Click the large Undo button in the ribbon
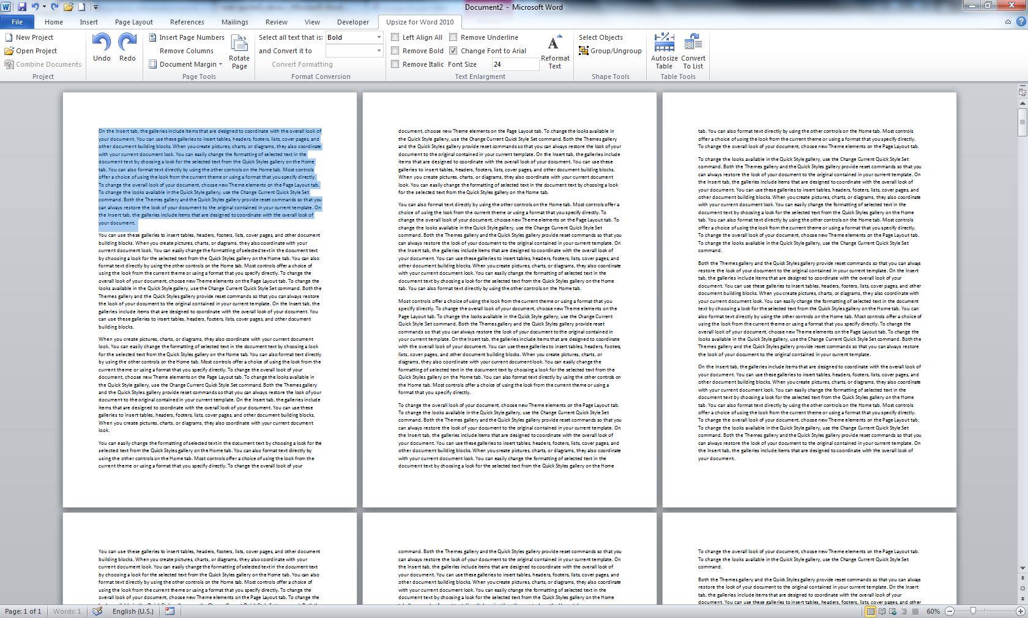This screenshot has height=618, width=1028. coord(102,47)
